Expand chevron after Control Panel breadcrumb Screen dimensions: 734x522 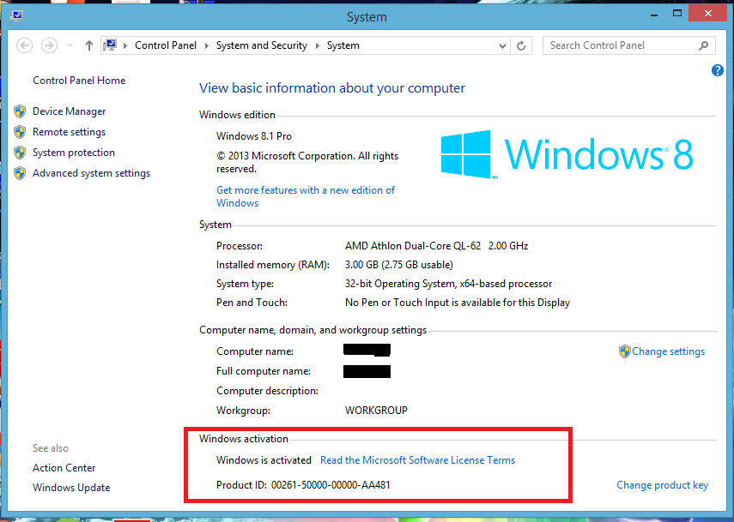coord(206,45)
